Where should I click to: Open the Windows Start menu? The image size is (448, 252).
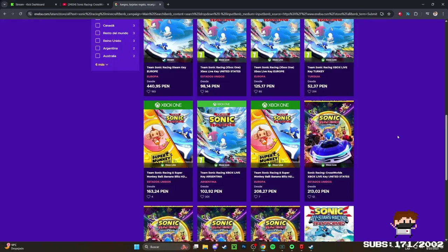tap(136, 247)
